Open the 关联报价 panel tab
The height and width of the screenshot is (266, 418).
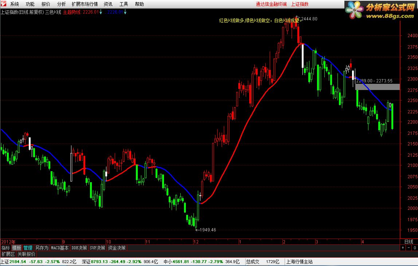point(26,254)
